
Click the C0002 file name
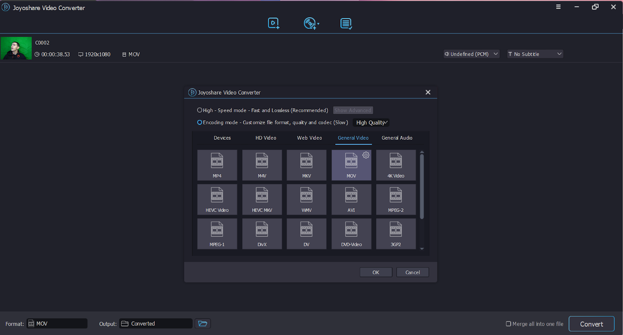click(x=42, y=43)
